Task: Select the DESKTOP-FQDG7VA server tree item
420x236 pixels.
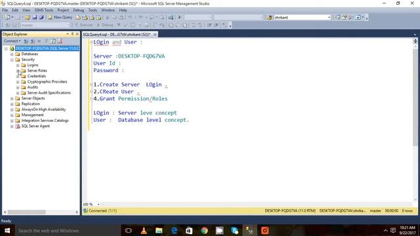Action: click(47, 49)
